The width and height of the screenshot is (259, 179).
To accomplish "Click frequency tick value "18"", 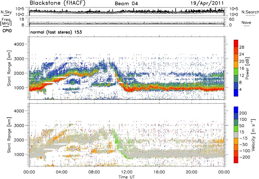I will coord(22,19).
